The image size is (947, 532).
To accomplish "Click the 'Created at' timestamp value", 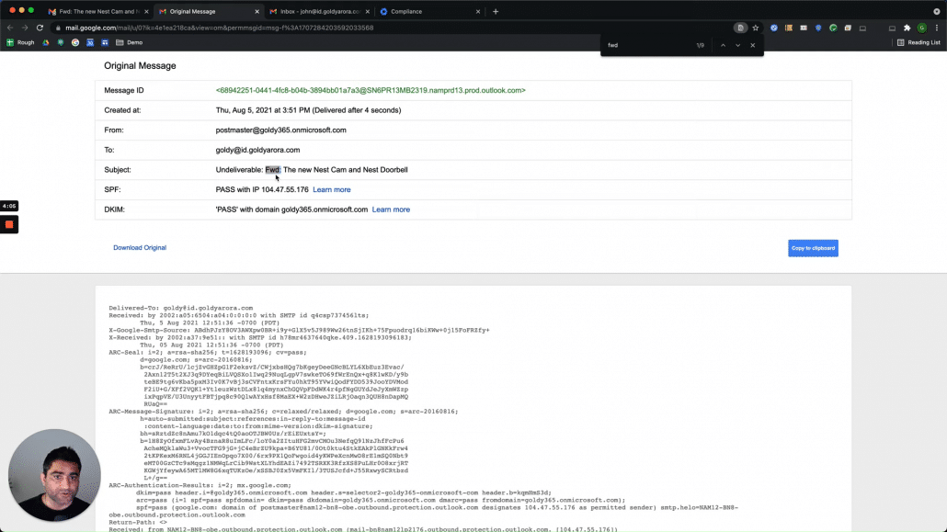I will (308, 110).
